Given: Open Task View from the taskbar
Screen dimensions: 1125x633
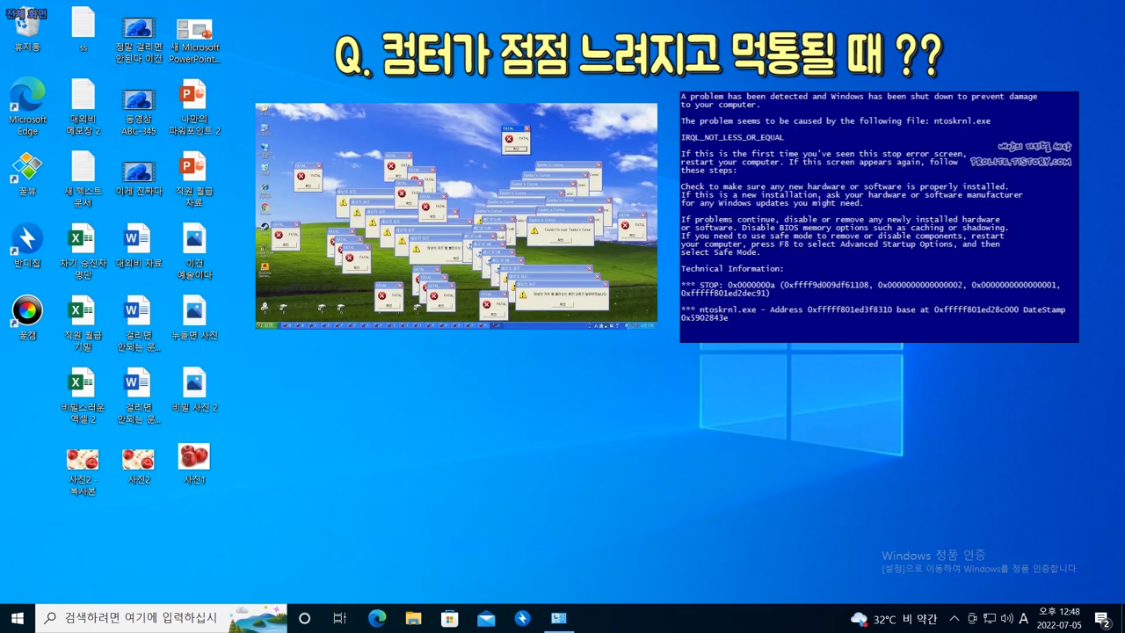Looking at the screenshot, I should click(339, 618).
